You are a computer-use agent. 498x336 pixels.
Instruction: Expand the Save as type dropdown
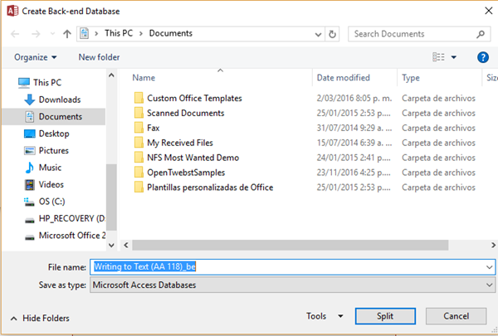point(489,285)
